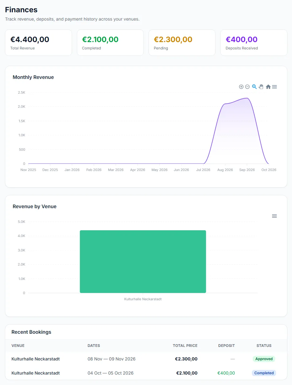Viewport: 292px width, 385px height.
Task: Select Kulturhalle Neckarstadt in the 04 Oct booking row
Action: click(x=36, y=373)
